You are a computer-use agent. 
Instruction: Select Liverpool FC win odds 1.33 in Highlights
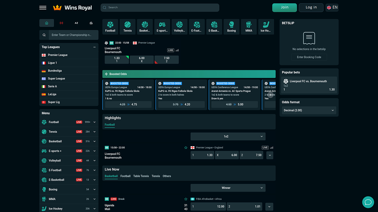pos(202,155)
